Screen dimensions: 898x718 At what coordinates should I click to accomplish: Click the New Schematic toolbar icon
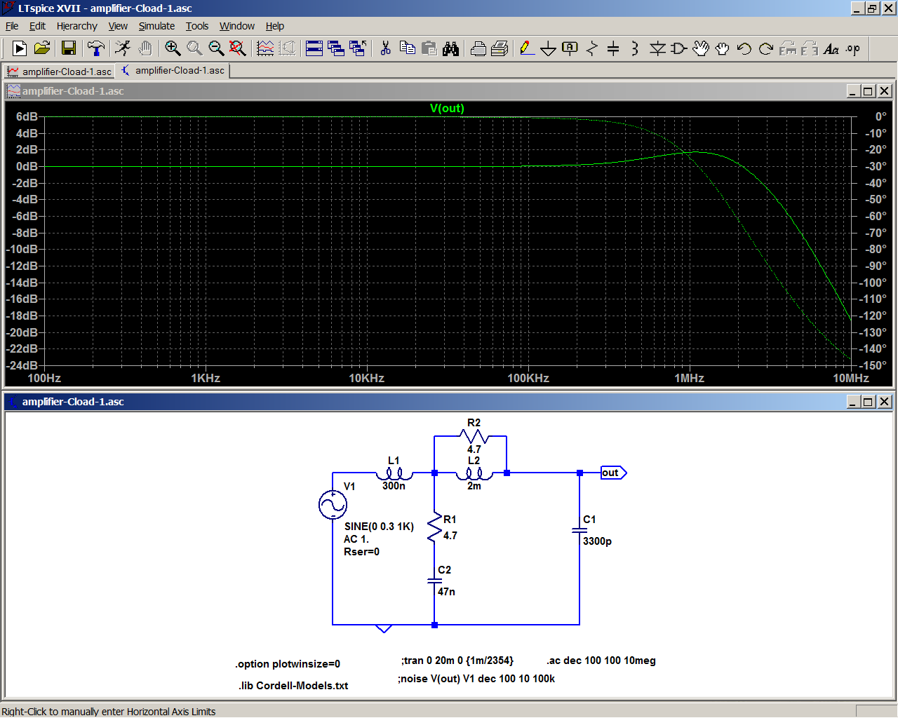(x=20, y=48)
